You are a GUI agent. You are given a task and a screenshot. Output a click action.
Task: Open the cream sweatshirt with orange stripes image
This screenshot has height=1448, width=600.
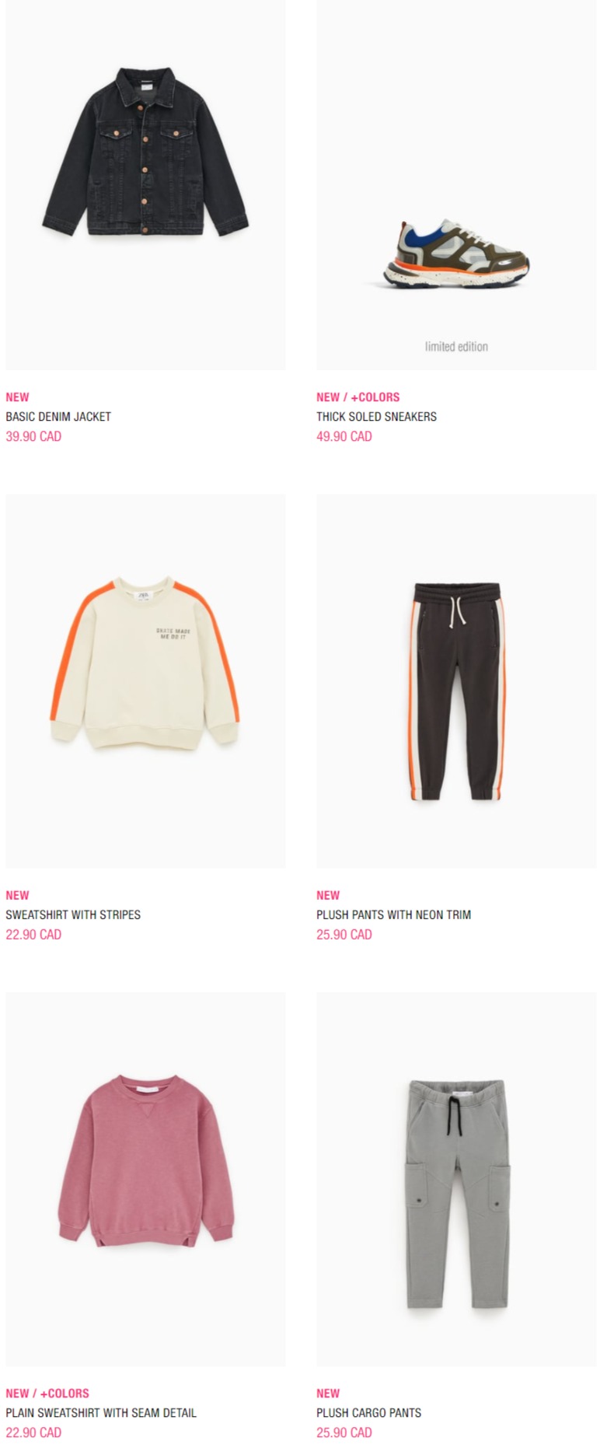145,681
